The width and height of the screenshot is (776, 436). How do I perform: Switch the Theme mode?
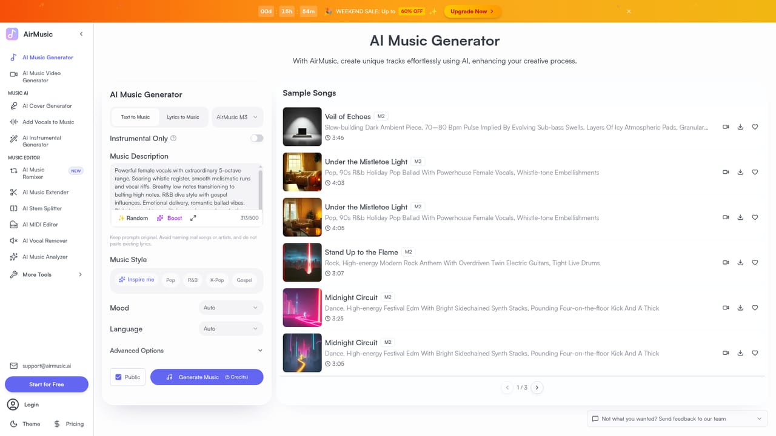pyautogui.click(x=25, y=424)
